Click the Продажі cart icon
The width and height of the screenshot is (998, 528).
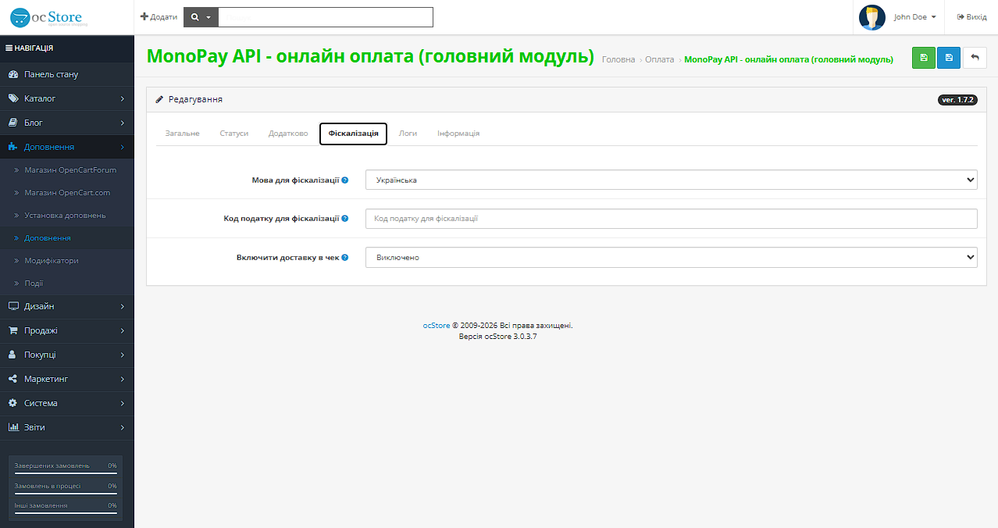13,330
